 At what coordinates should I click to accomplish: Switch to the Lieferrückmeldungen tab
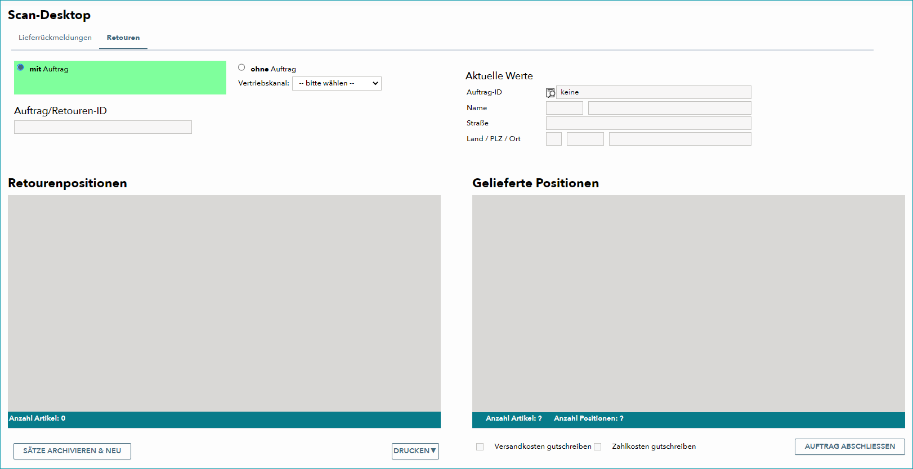[55, 38]
